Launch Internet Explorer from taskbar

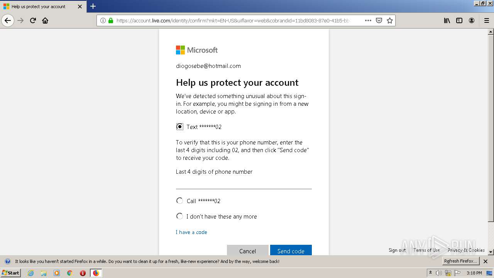click(30, 273)
